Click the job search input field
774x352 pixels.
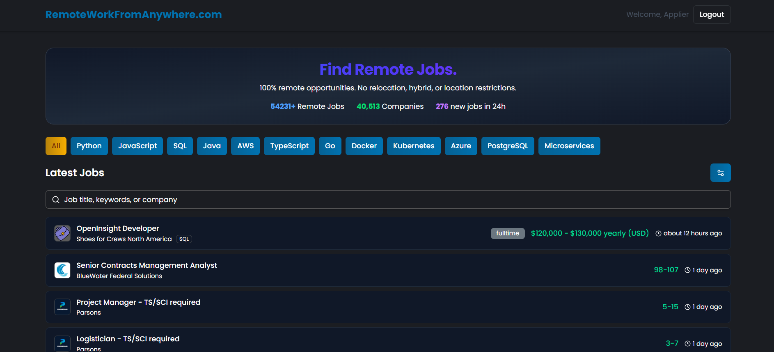[388, 200]
